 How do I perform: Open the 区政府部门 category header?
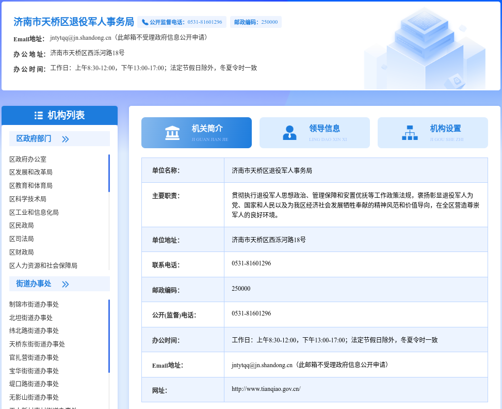[34, 138]
